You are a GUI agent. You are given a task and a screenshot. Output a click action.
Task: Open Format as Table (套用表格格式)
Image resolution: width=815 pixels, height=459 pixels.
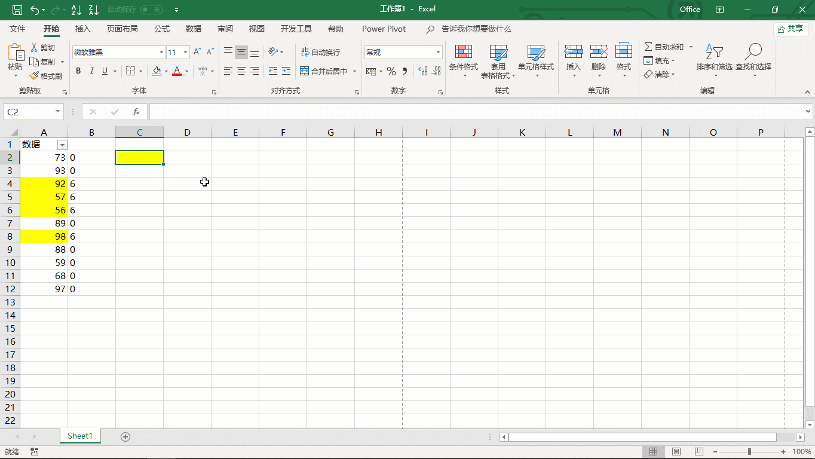click(498, 61)
